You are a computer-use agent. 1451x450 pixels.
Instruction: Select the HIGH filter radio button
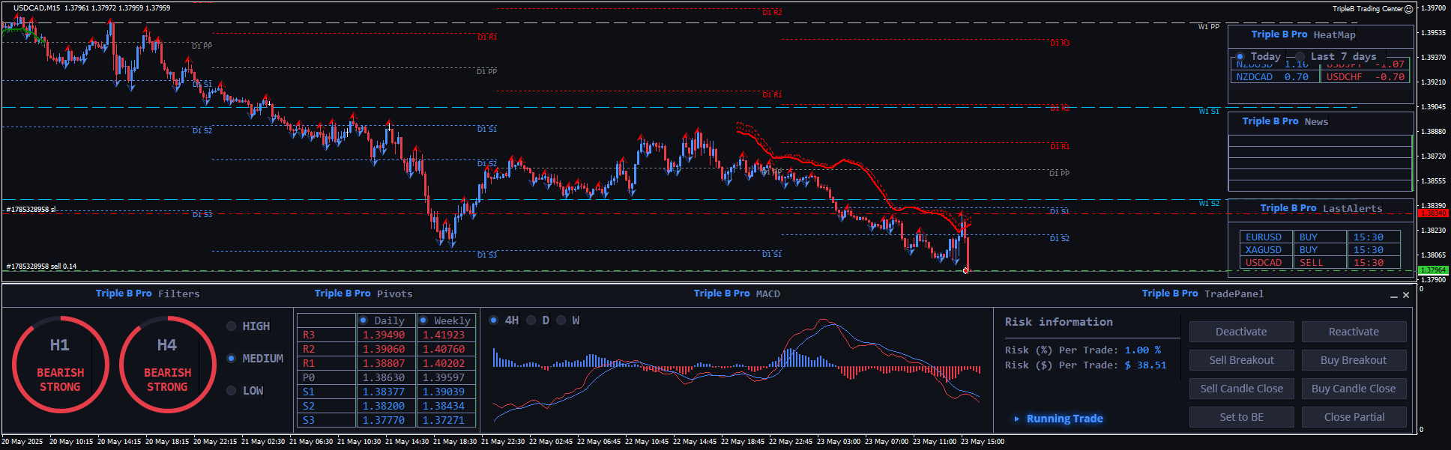[231, 326]
